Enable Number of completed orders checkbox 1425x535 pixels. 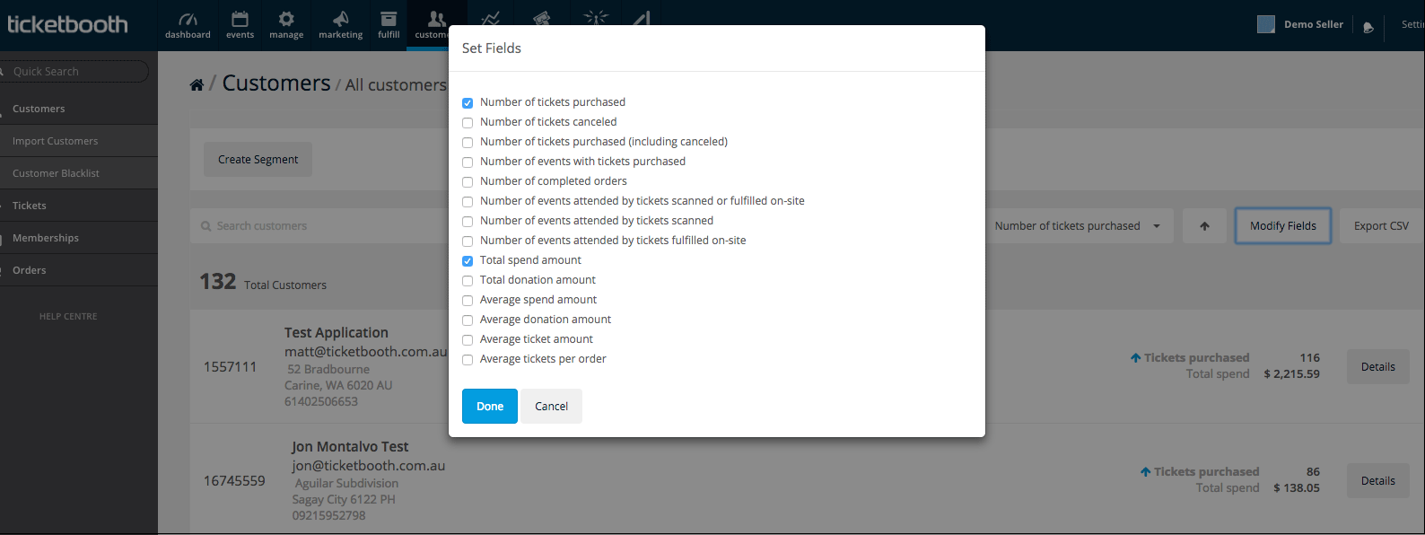tap(468, 182)
